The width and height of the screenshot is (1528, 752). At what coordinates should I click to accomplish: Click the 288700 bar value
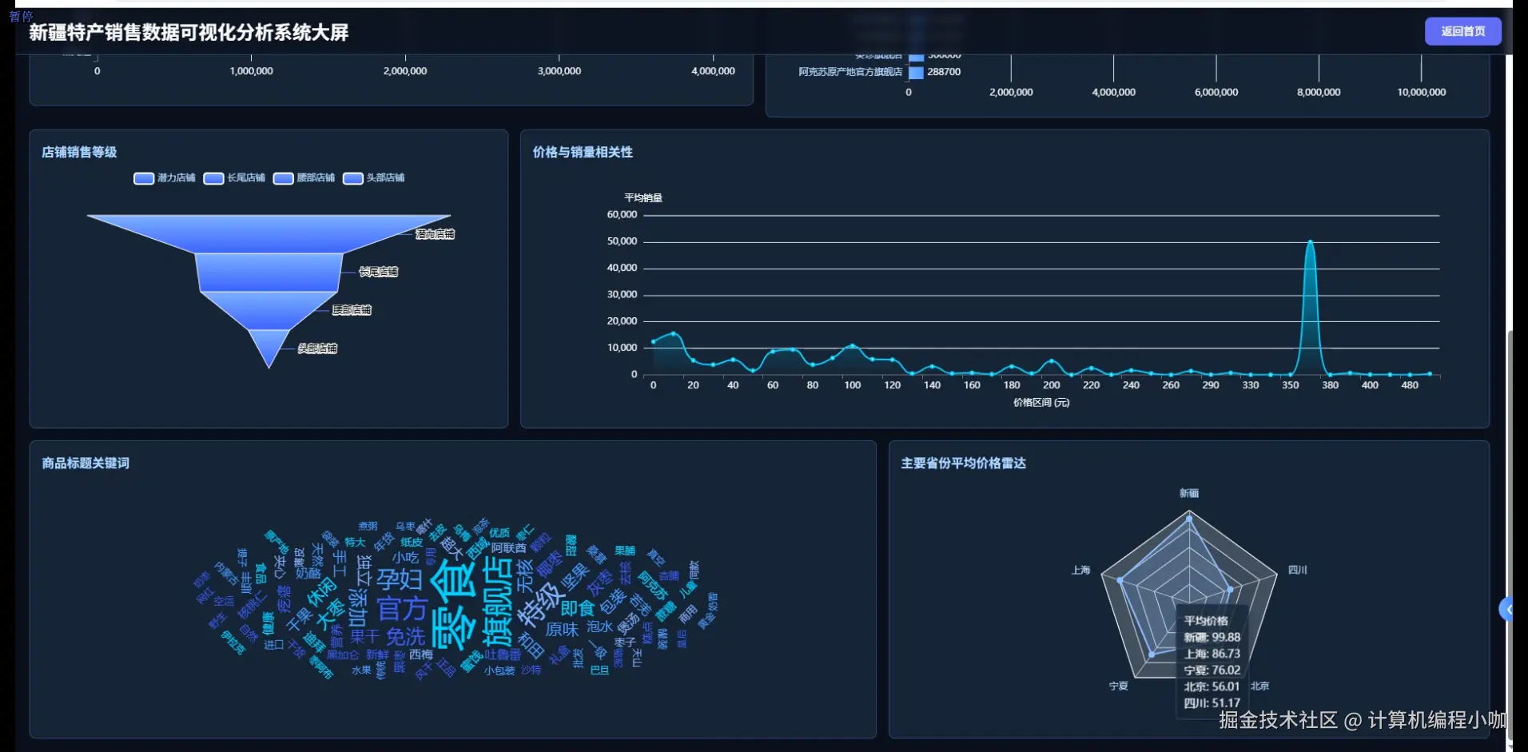944,72
